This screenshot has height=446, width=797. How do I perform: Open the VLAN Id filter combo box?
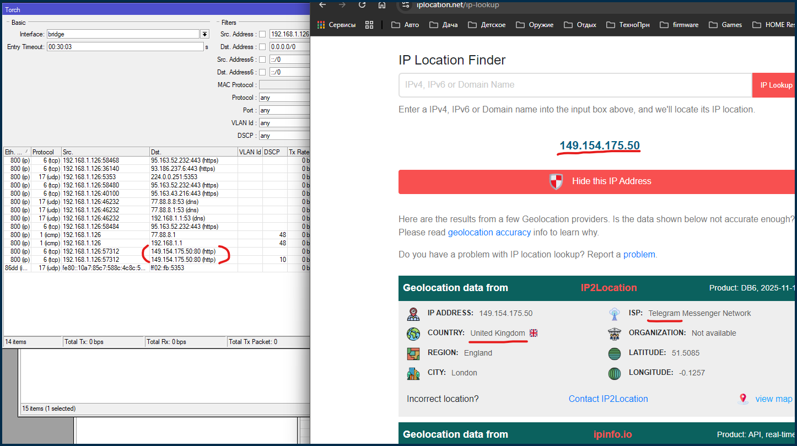click(284, 123)
